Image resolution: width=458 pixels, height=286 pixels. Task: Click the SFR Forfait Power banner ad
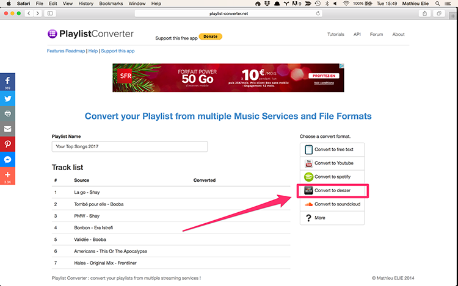228,78
